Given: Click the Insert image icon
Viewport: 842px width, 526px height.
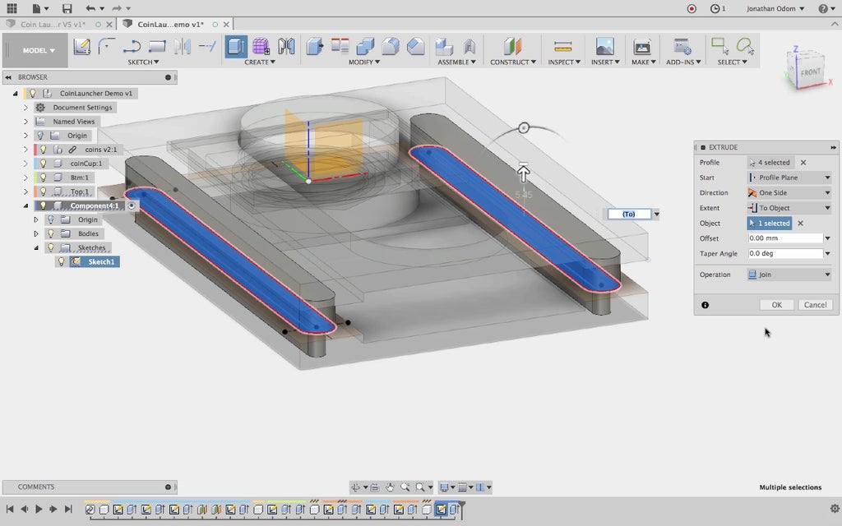Looking at the screenshot, I should pyautogui.click(x=604, y=47).
